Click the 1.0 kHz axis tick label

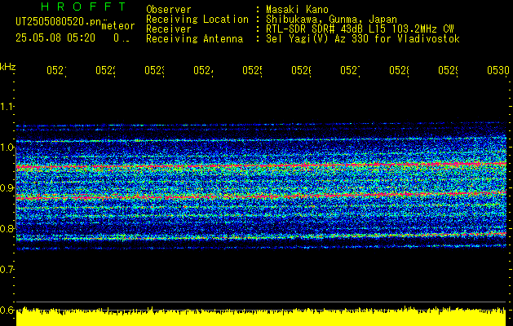point(7,148)
